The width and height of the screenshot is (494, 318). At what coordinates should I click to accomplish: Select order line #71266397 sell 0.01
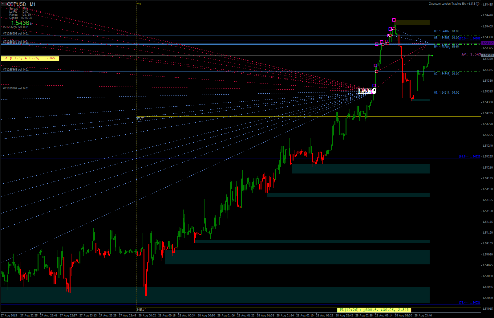click(x=16, y=27)
